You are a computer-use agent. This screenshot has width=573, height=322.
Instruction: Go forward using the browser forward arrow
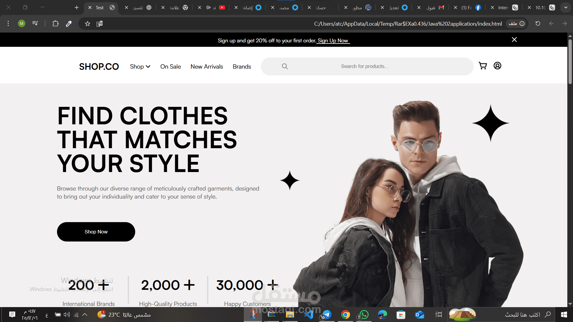tap(564, 23)
